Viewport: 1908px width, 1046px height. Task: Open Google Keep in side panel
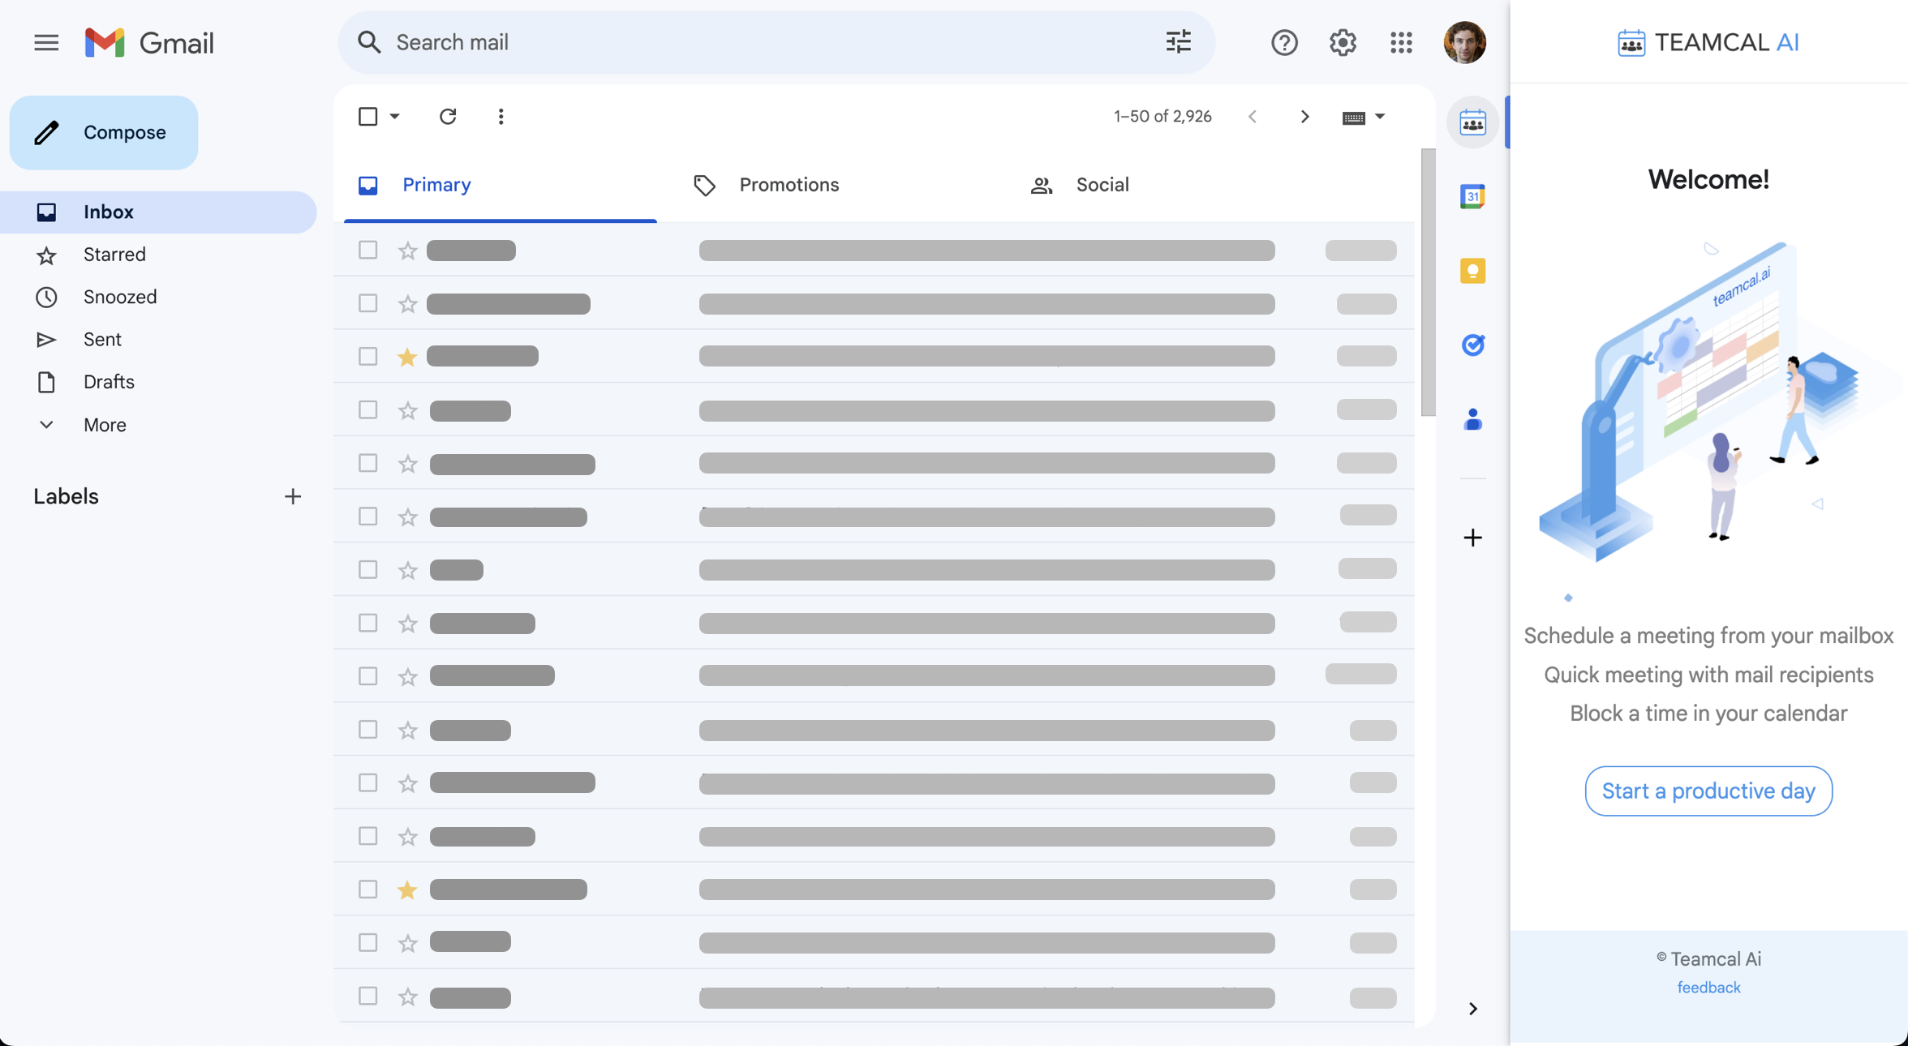click(x=1472, y=271)
